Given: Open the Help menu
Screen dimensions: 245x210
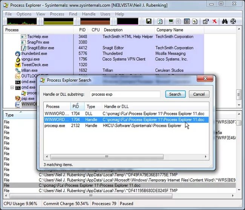Looking at the screenshot, I should (119, 14).
